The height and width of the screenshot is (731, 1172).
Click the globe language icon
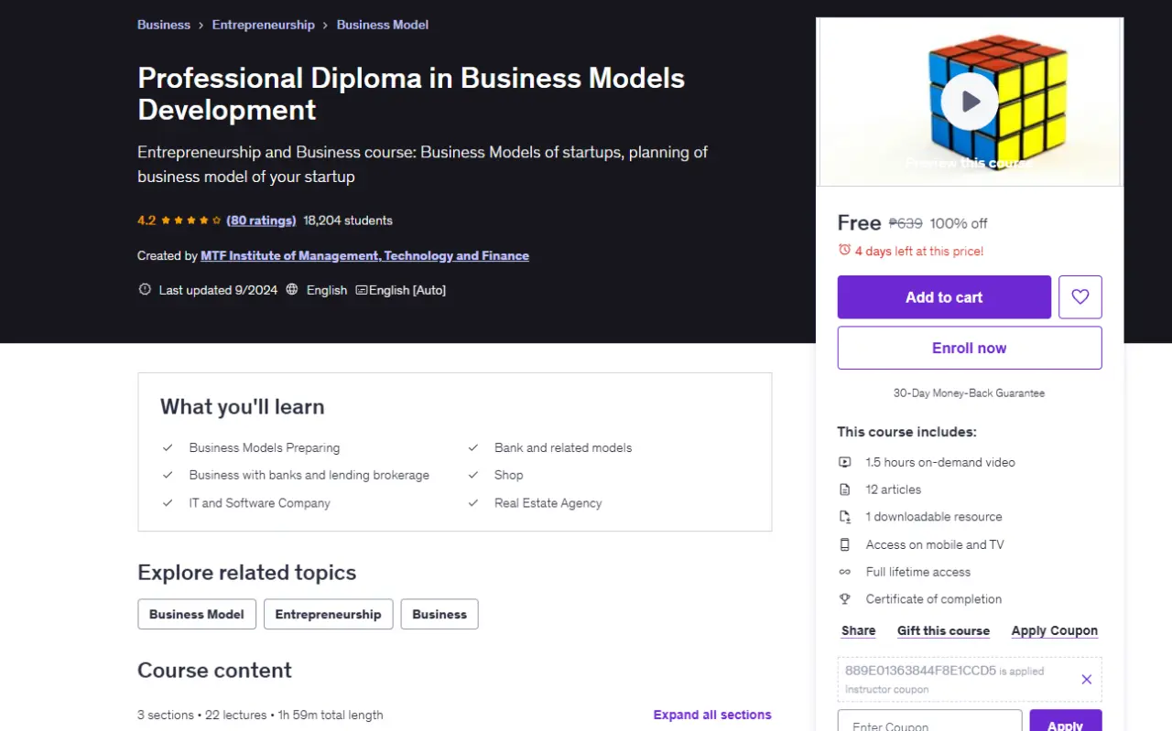point(292,290)
